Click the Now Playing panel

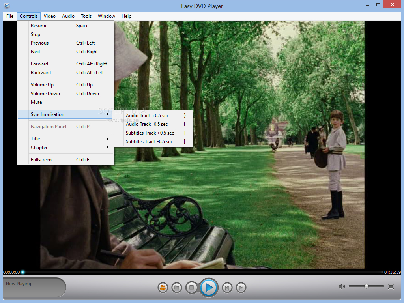tap(34, 287)
